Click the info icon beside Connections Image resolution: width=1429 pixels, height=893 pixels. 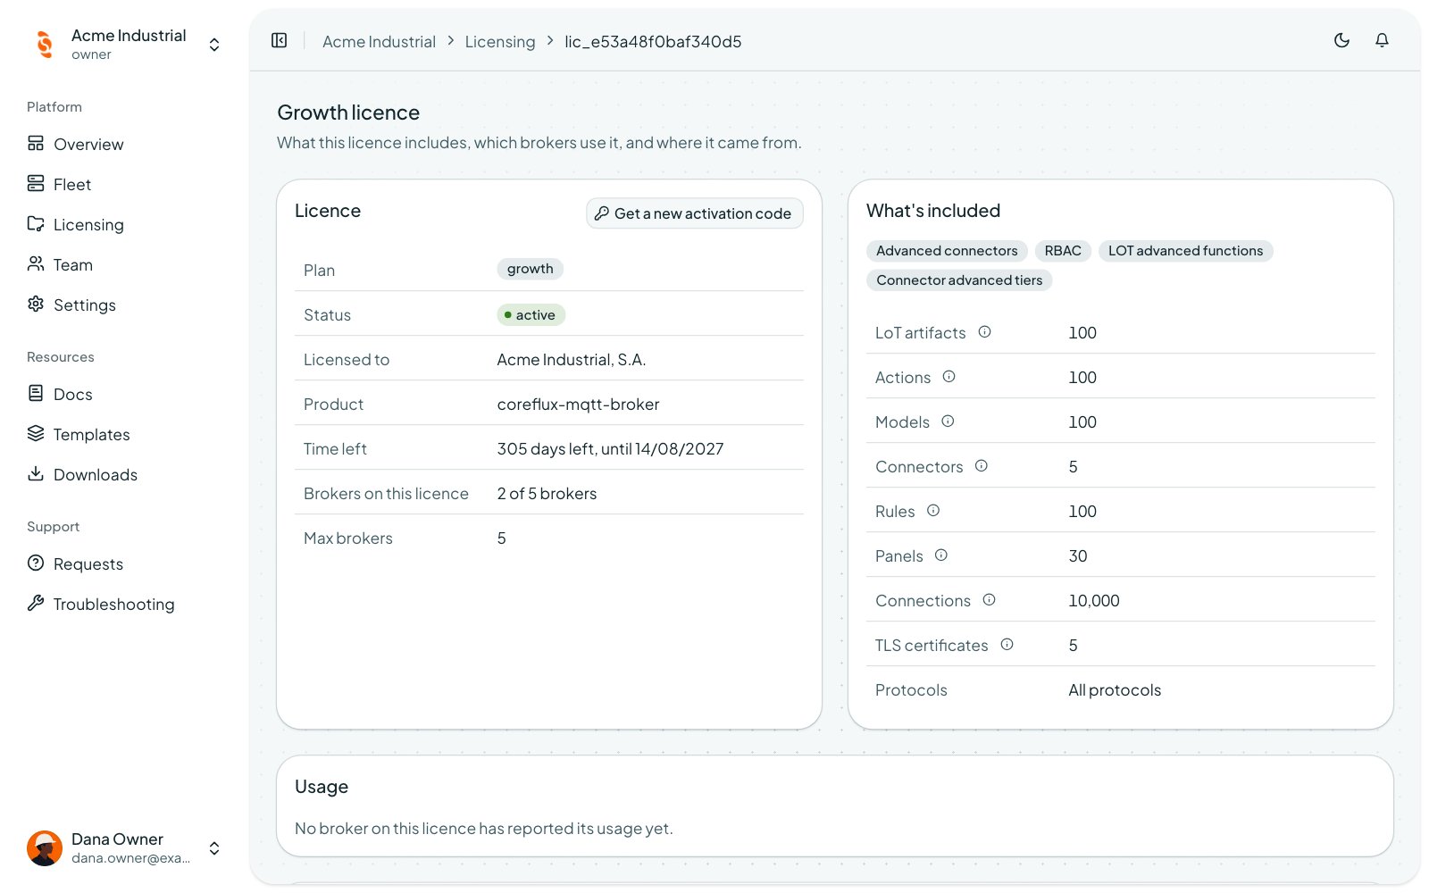tap(989, 600)
